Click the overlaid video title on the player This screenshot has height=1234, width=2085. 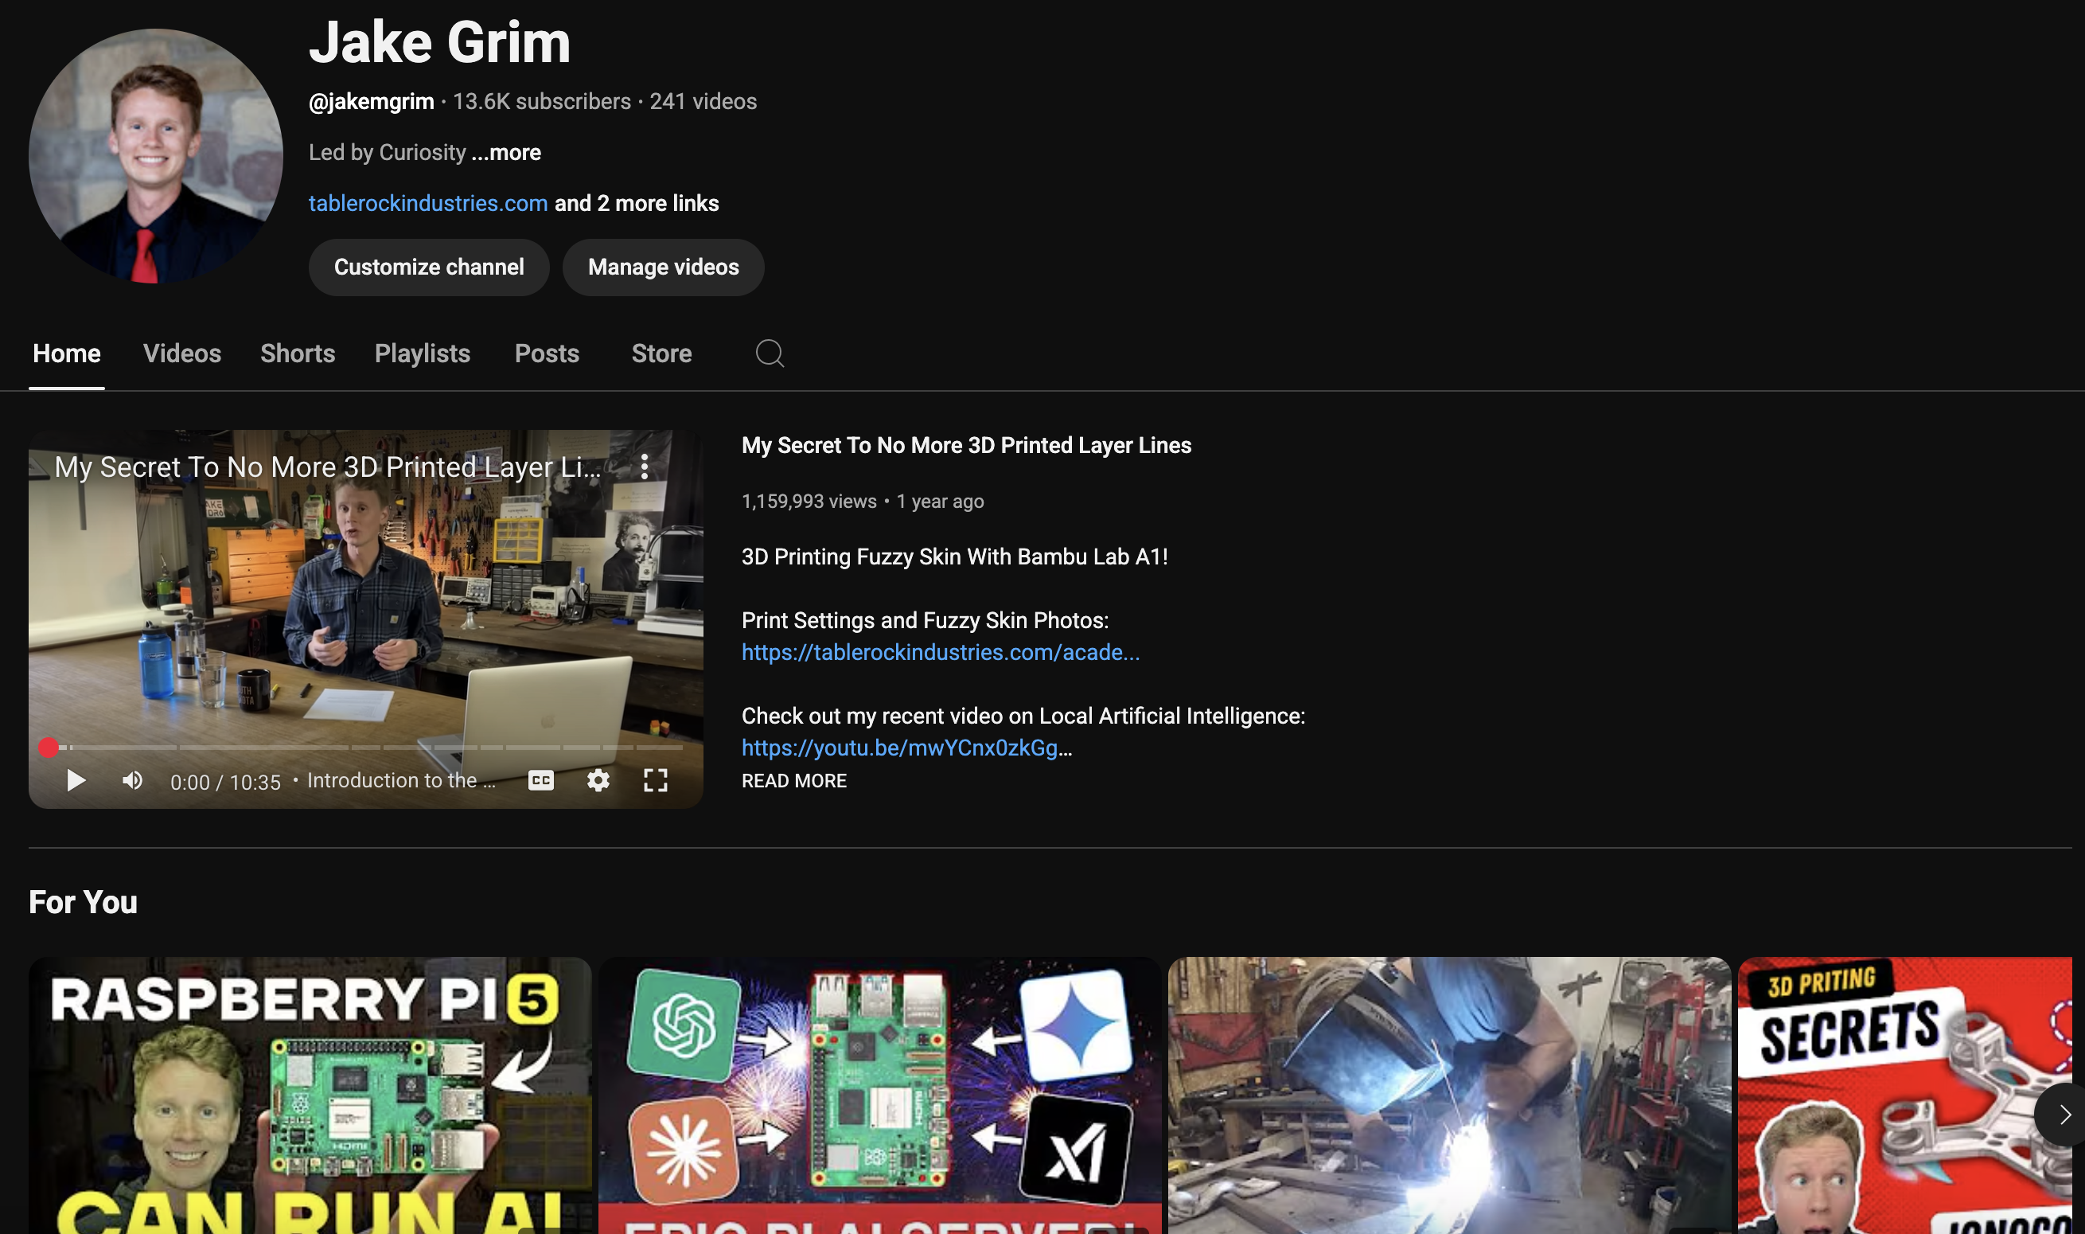tap(327, 467)
